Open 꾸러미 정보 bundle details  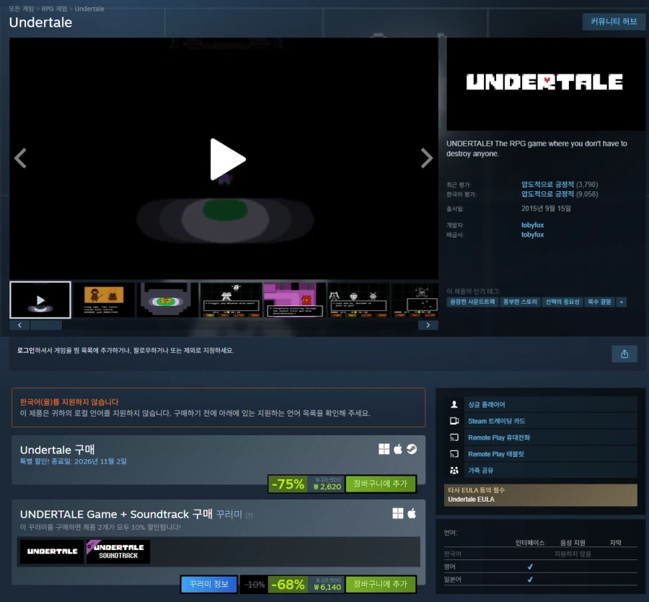209,584
